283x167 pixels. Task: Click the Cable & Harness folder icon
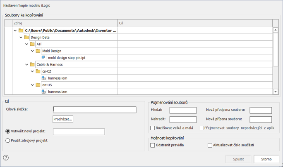(32, 64)
